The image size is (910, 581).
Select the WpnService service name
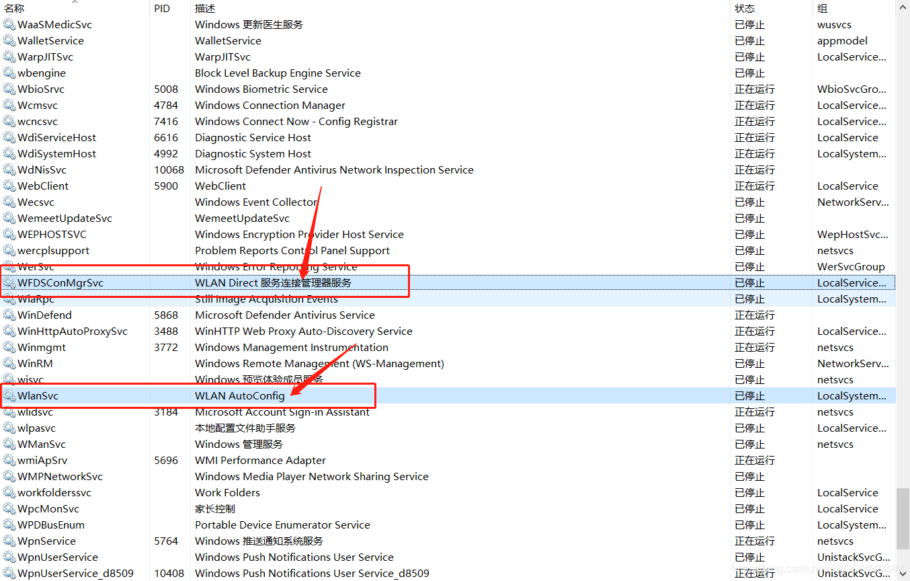[46, 541]
